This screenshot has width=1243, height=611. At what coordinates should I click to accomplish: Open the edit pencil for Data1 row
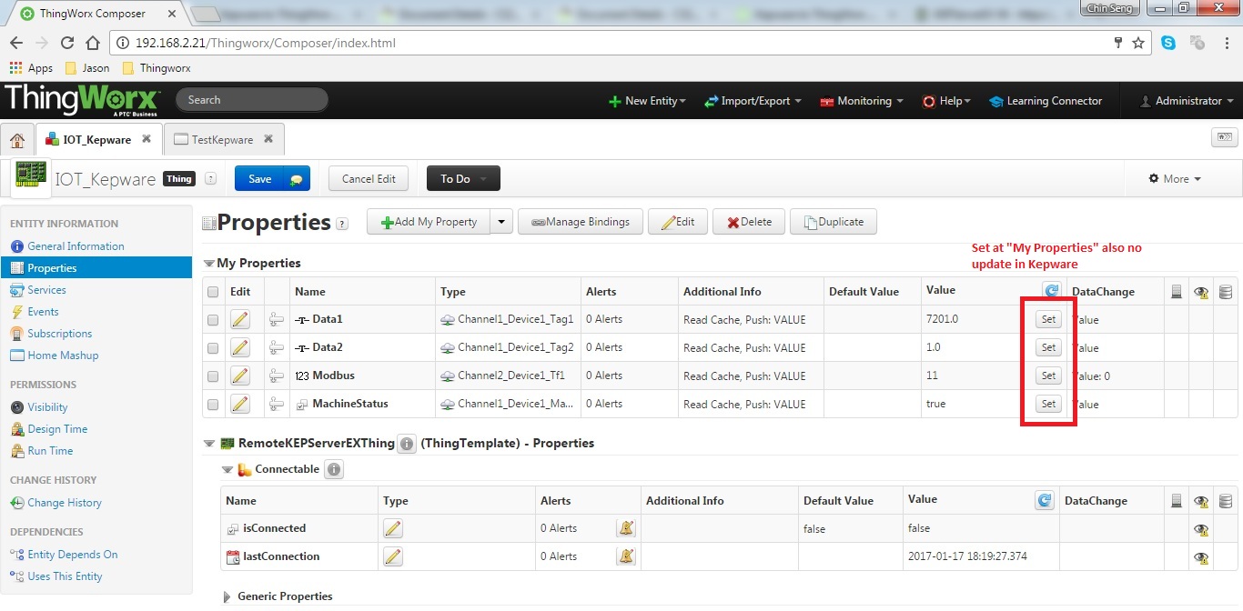tap(239, 319)
